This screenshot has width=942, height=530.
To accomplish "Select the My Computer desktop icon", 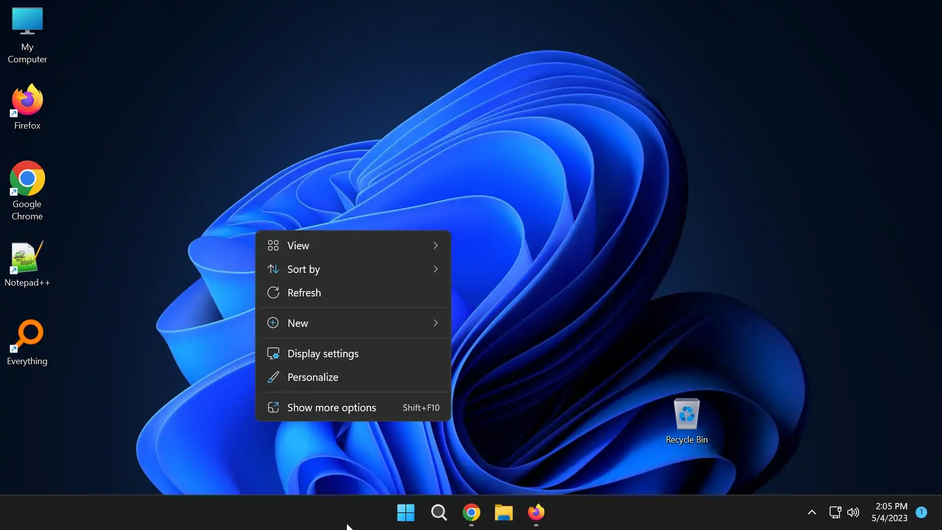I will tap(27, 34).
